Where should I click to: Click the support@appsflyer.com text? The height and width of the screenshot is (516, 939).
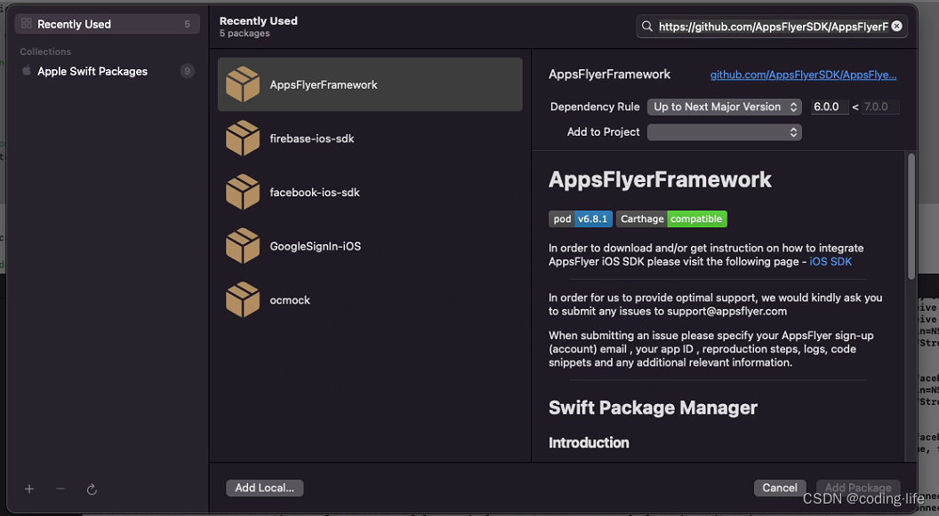coord(726,311)
